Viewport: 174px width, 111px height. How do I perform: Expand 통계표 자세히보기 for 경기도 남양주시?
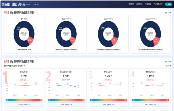[108, 105]
